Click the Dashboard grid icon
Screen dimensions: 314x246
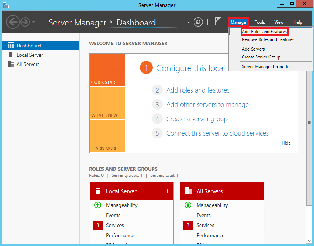point(11,45)
